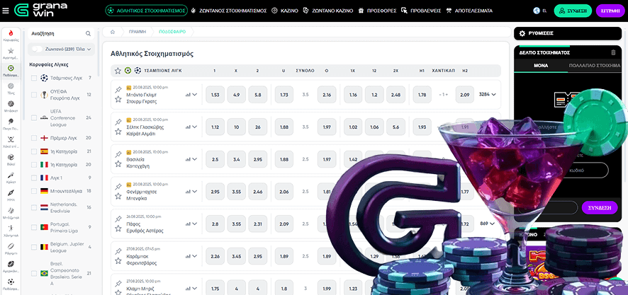Open the favorites star in the sports sidebar
The image size is (628, 295).
[x=11, y=51]
